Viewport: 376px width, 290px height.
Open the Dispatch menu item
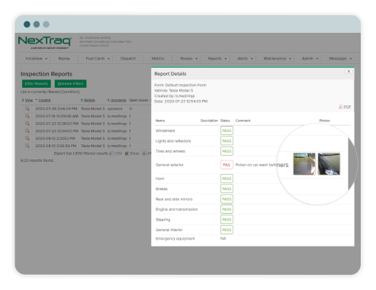[x=128, y=59]
